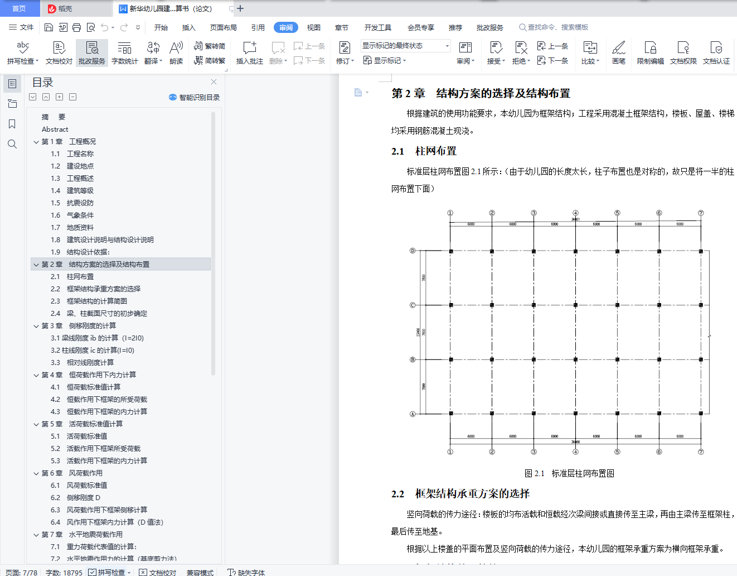Open 限制编辑 restrict editing
737x576 pixels.
651,53
